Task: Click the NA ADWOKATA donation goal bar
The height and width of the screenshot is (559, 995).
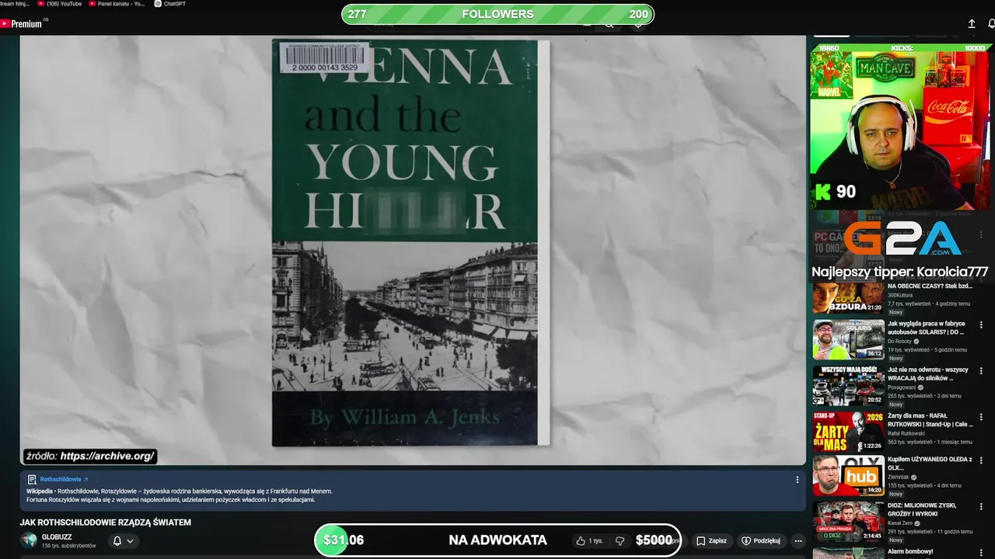Action: tap(497, 540)
